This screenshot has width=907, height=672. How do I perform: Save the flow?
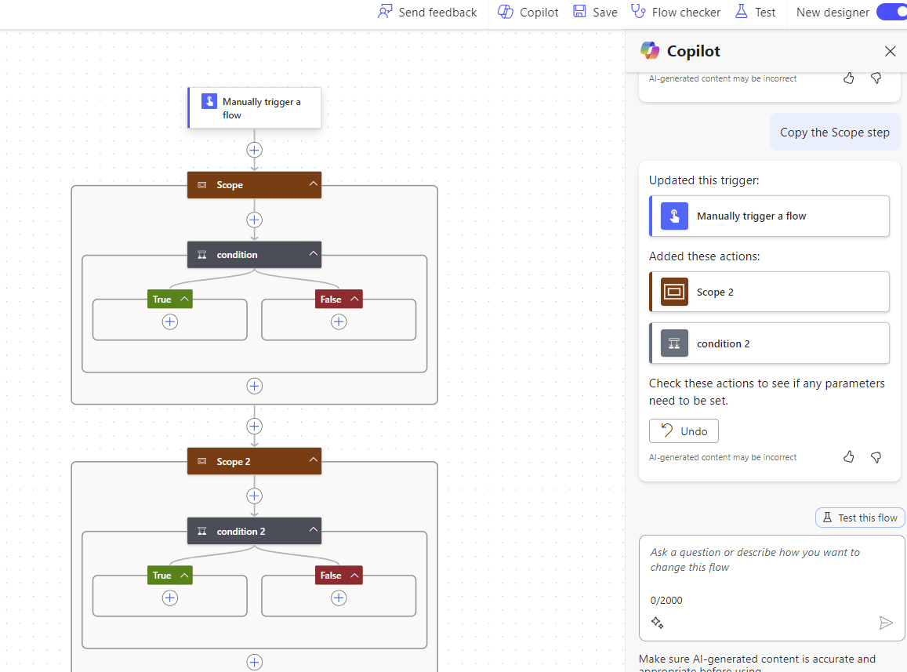pyautogui.click(x=595, y=13)
